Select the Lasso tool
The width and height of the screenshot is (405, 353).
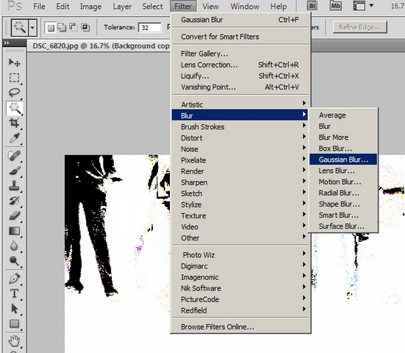pos(14,92)
